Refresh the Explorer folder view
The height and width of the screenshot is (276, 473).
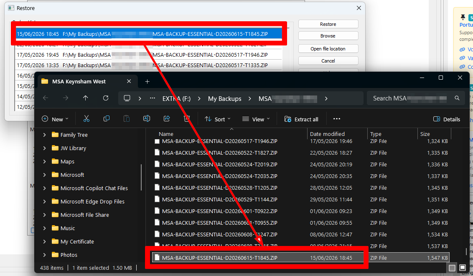tap(106, 98)
